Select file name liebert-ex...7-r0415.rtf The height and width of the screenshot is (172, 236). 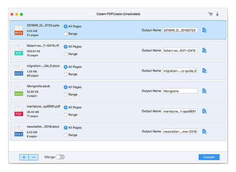coord(43,46)
